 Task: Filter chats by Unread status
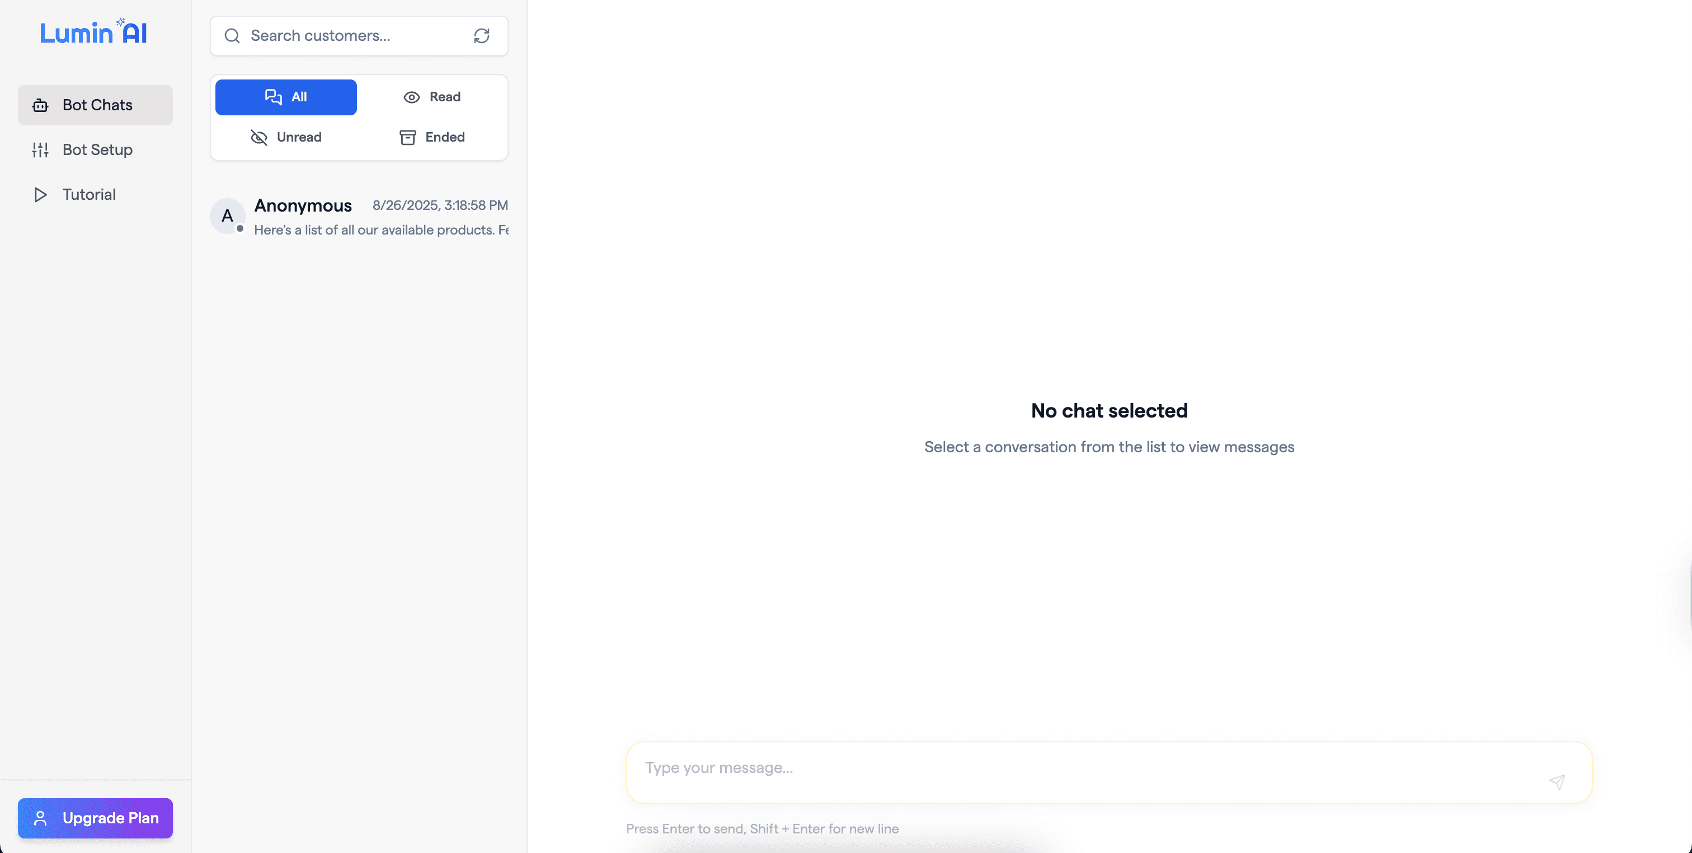pos(286,137)
